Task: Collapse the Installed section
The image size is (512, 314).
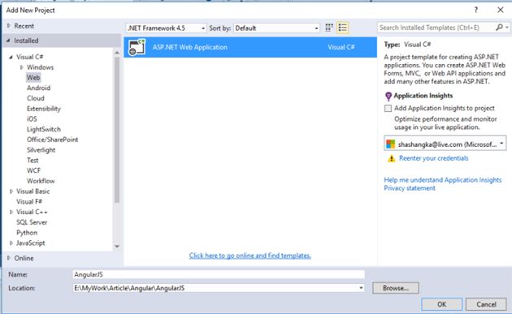Action: (x=8, y=41)
